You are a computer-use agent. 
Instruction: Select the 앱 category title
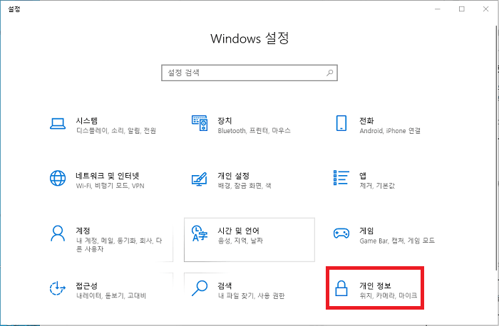(x=363, y=176)
